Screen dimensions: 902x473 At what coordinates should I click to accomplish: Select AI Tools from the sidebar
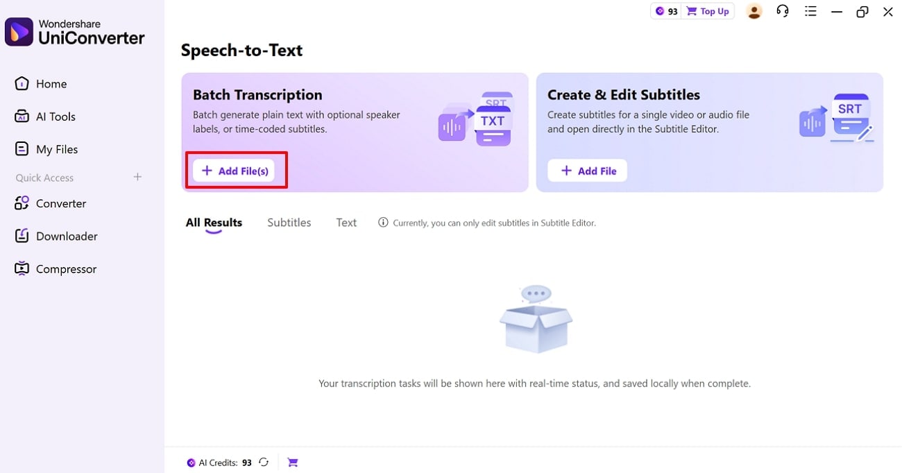coord(56,116)
